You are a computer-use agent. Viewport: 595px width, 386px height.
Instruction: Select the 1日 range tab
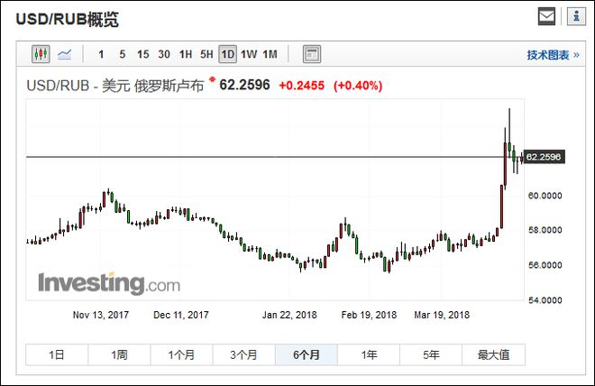click(57, 354)
